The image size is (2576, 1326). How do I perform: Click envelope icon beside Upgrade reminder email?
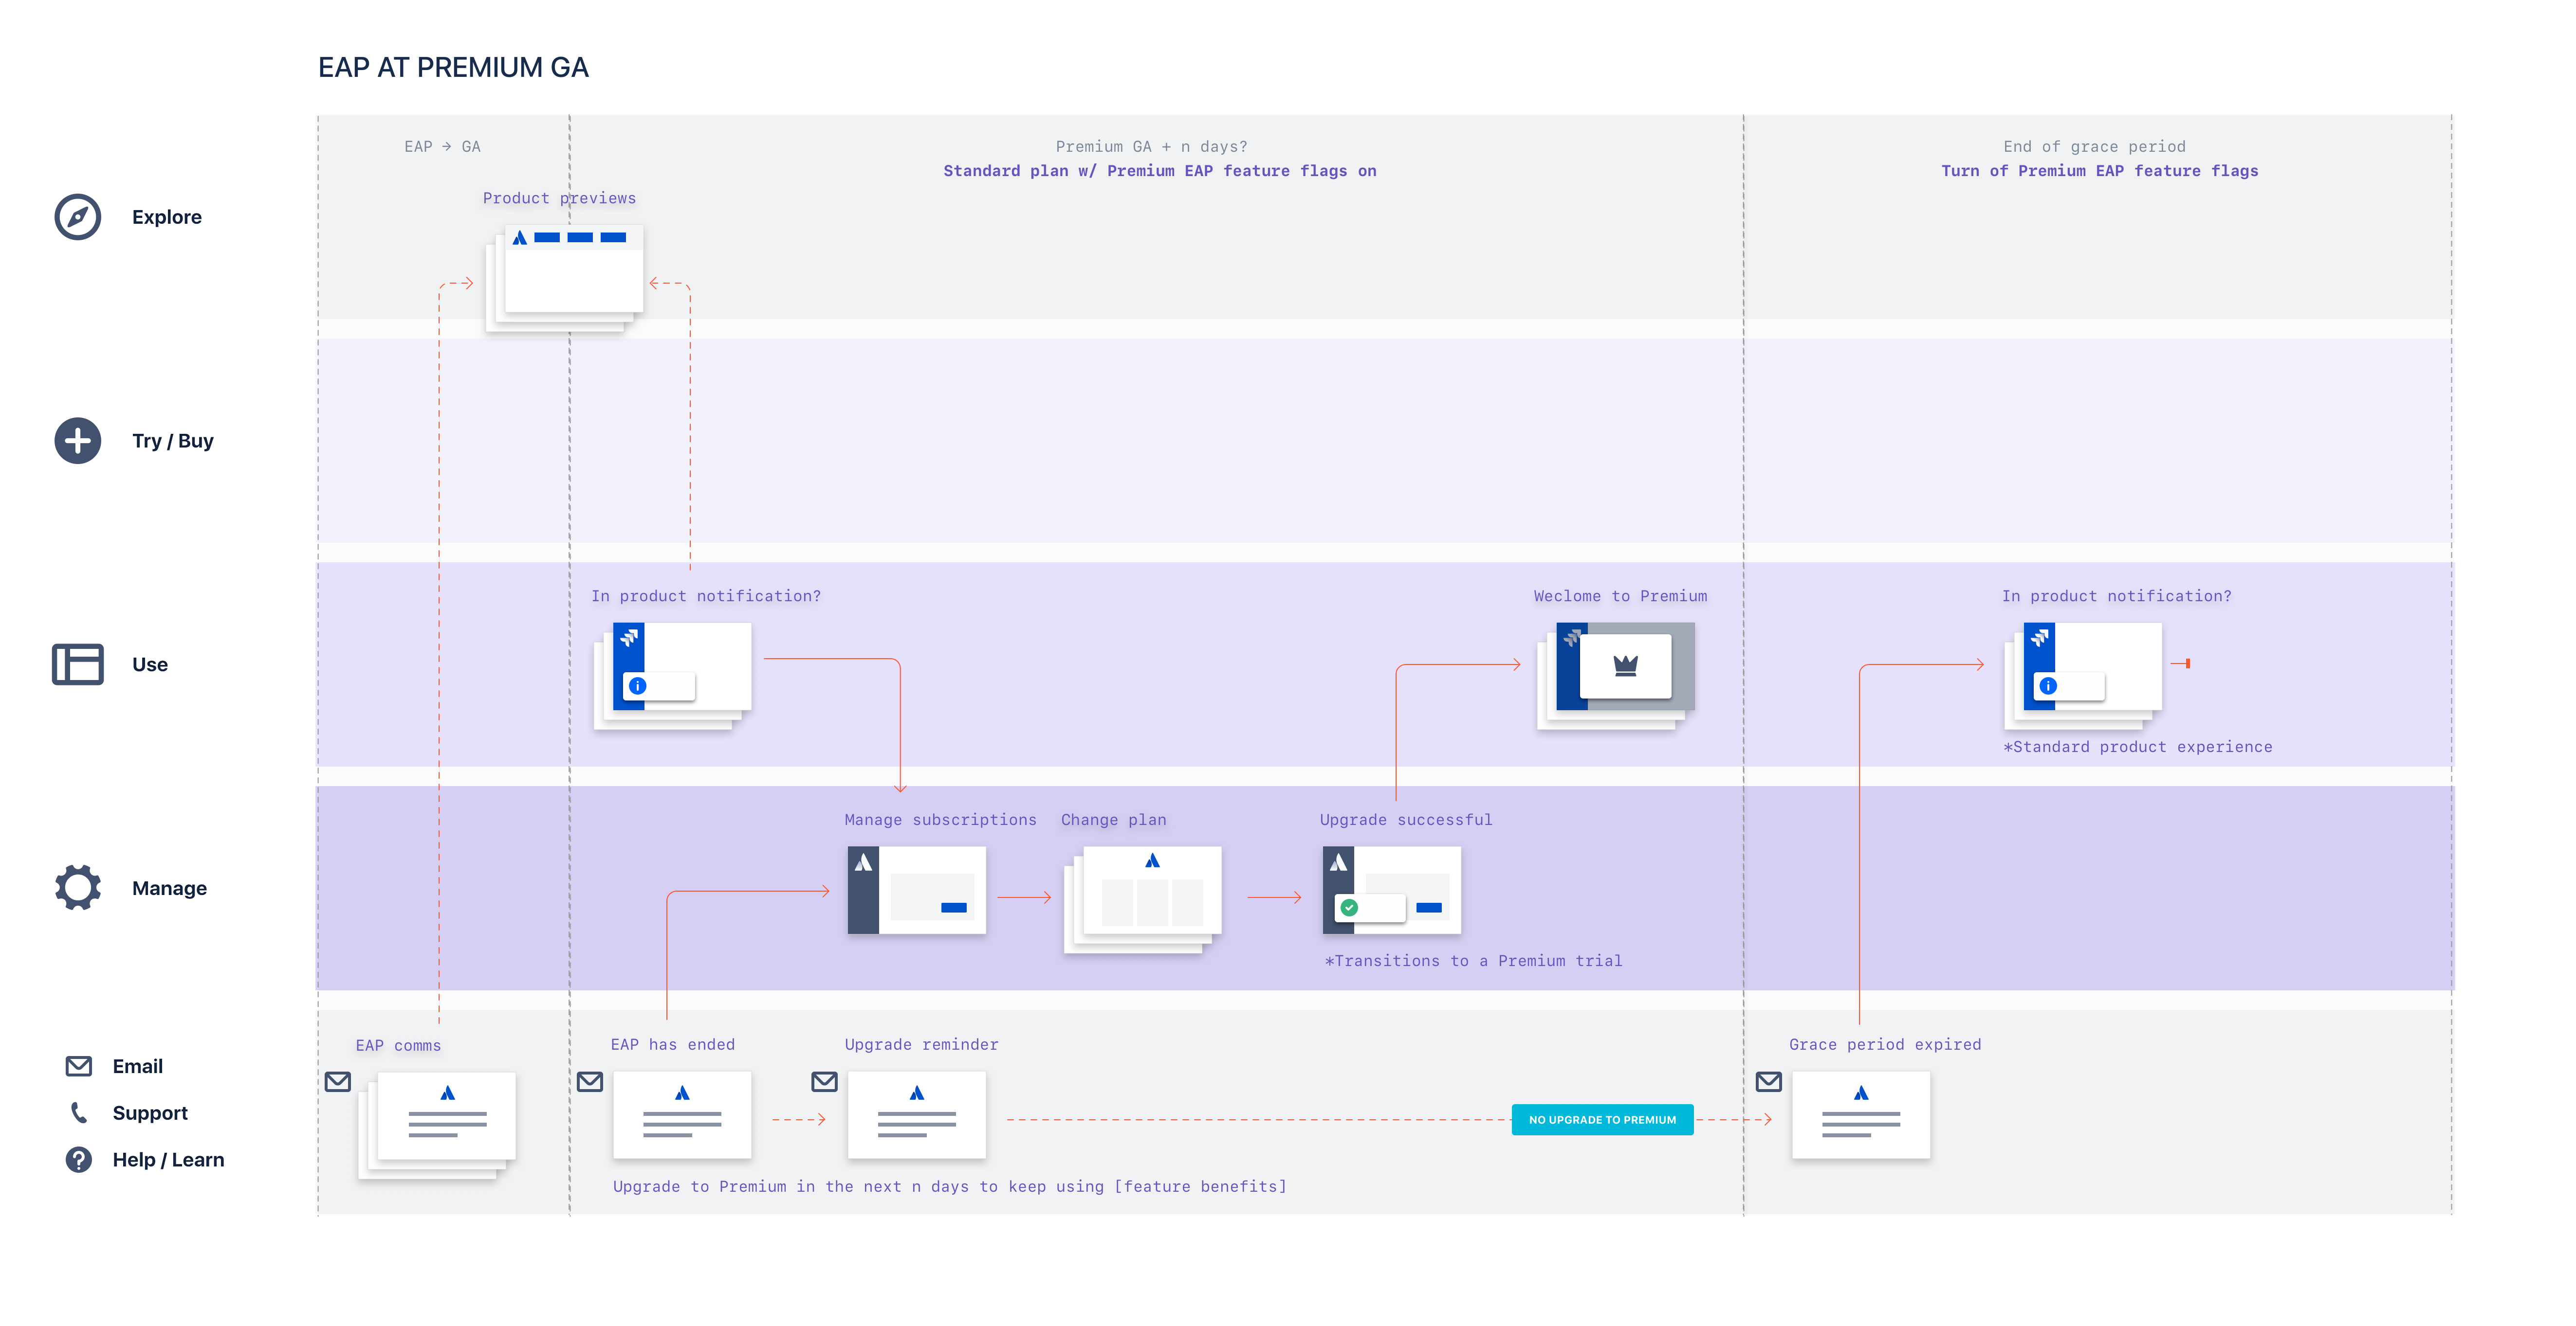[824, 1081]
